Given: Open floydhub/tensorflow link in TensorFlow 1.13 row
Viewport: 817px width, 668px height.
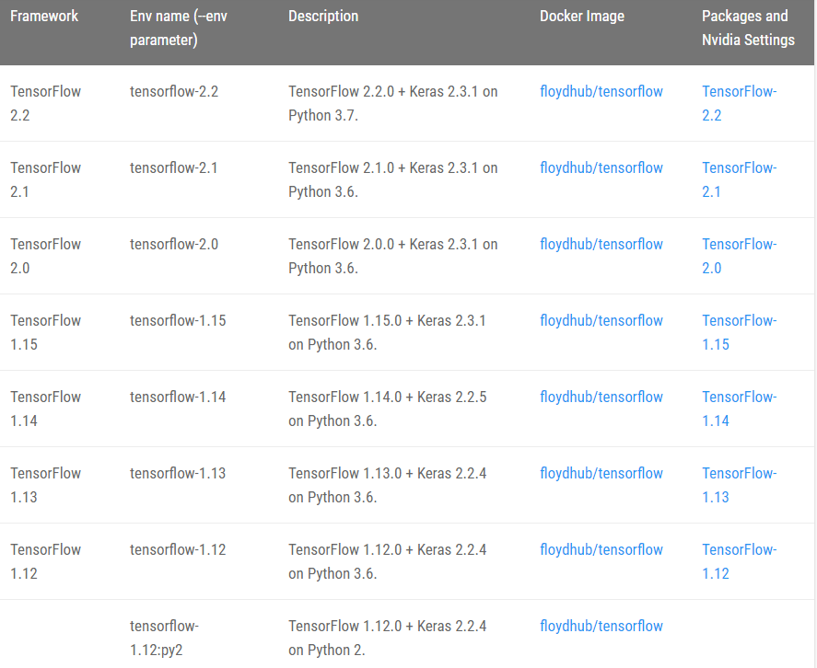Looking at the screenshot, I should click(x=601, y=474).
